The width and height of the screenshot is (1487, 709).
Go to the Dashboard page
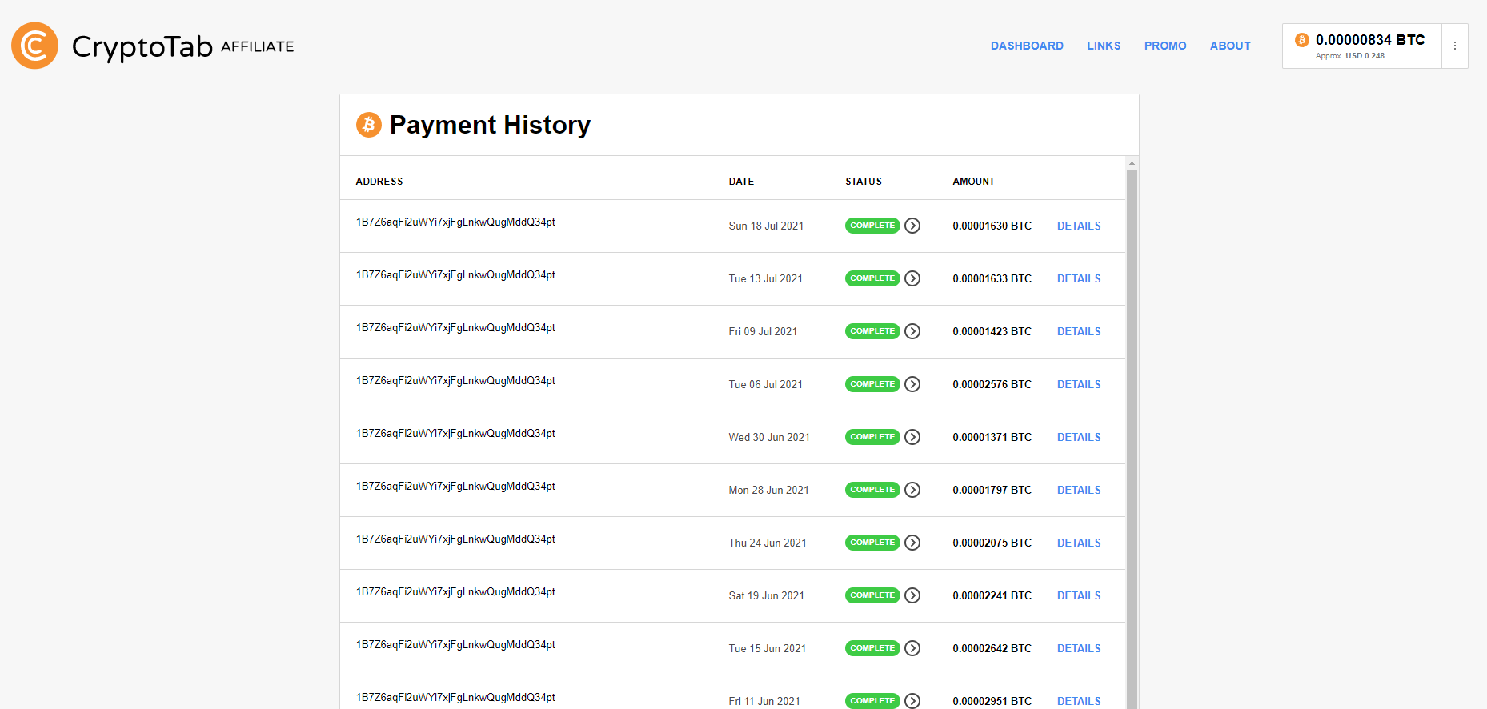[x=1027, y=46]
